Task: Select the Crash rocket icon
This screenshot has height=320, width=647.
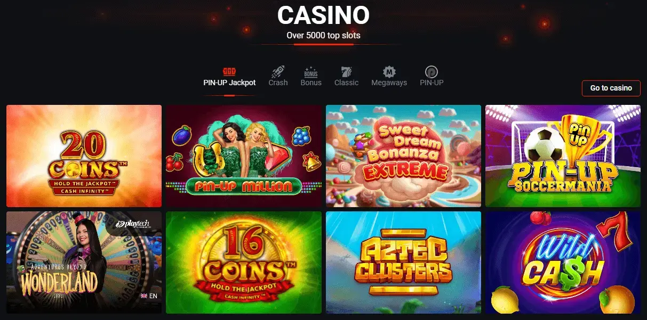Action: click(x=278, y=71)
